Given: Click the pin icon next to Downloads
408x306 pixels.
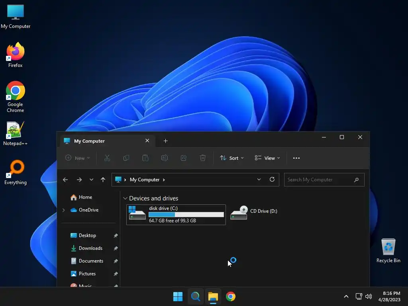Looking at the screenshot, I should tap(116, 248).
